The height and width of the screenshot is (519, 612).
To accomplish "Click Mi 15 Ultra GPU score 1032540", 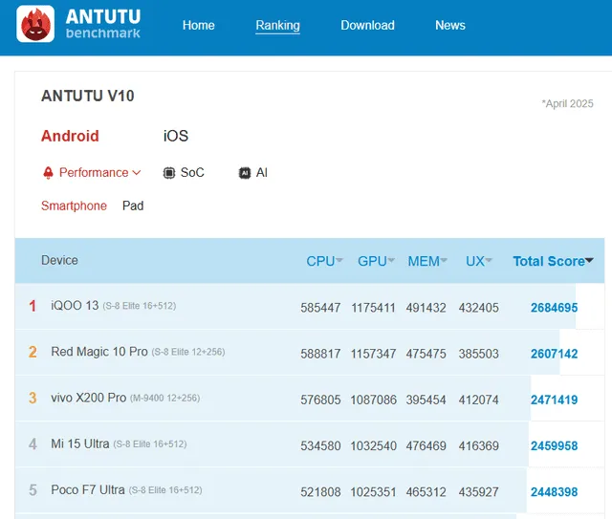I will point(374,446).
